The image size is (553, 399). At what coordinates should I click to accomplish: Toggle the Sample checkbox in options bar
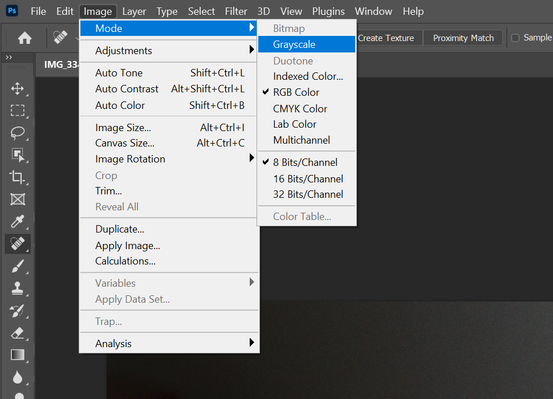click(515, 38)
